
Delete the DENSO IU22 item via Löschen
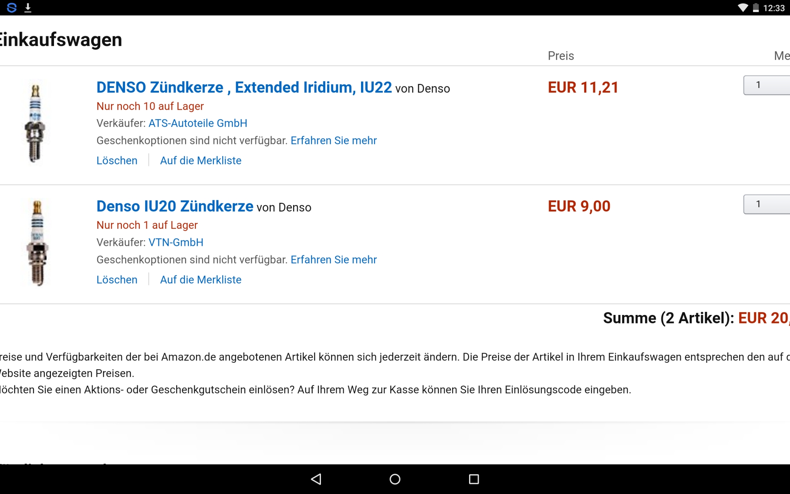pyautogui.click(x=117, y=161)
